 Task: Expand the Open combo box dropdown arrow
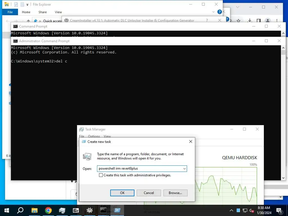point(184,169)
